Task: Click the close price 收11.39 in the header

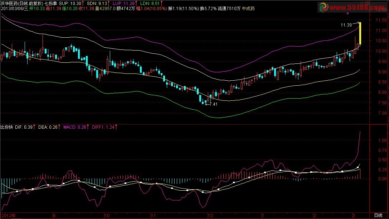Action: coord(86,9)
